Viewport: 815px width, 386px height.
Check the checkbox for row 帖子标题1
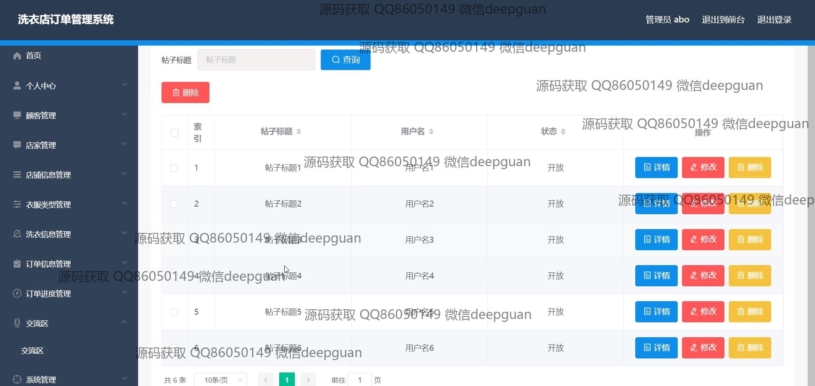tap(174, 168)
